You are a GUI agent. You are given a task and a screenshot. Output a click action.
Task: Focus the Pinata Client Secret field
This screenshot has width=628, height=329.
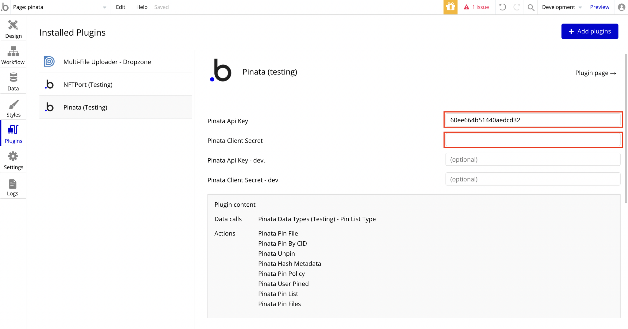click(x=533, y=140)
